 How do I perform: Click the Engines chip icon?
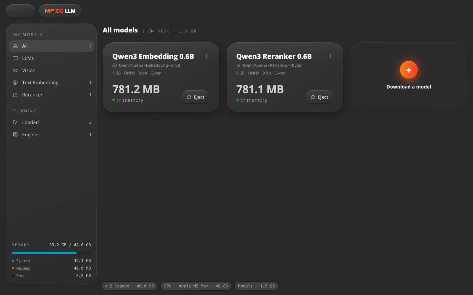15,135
